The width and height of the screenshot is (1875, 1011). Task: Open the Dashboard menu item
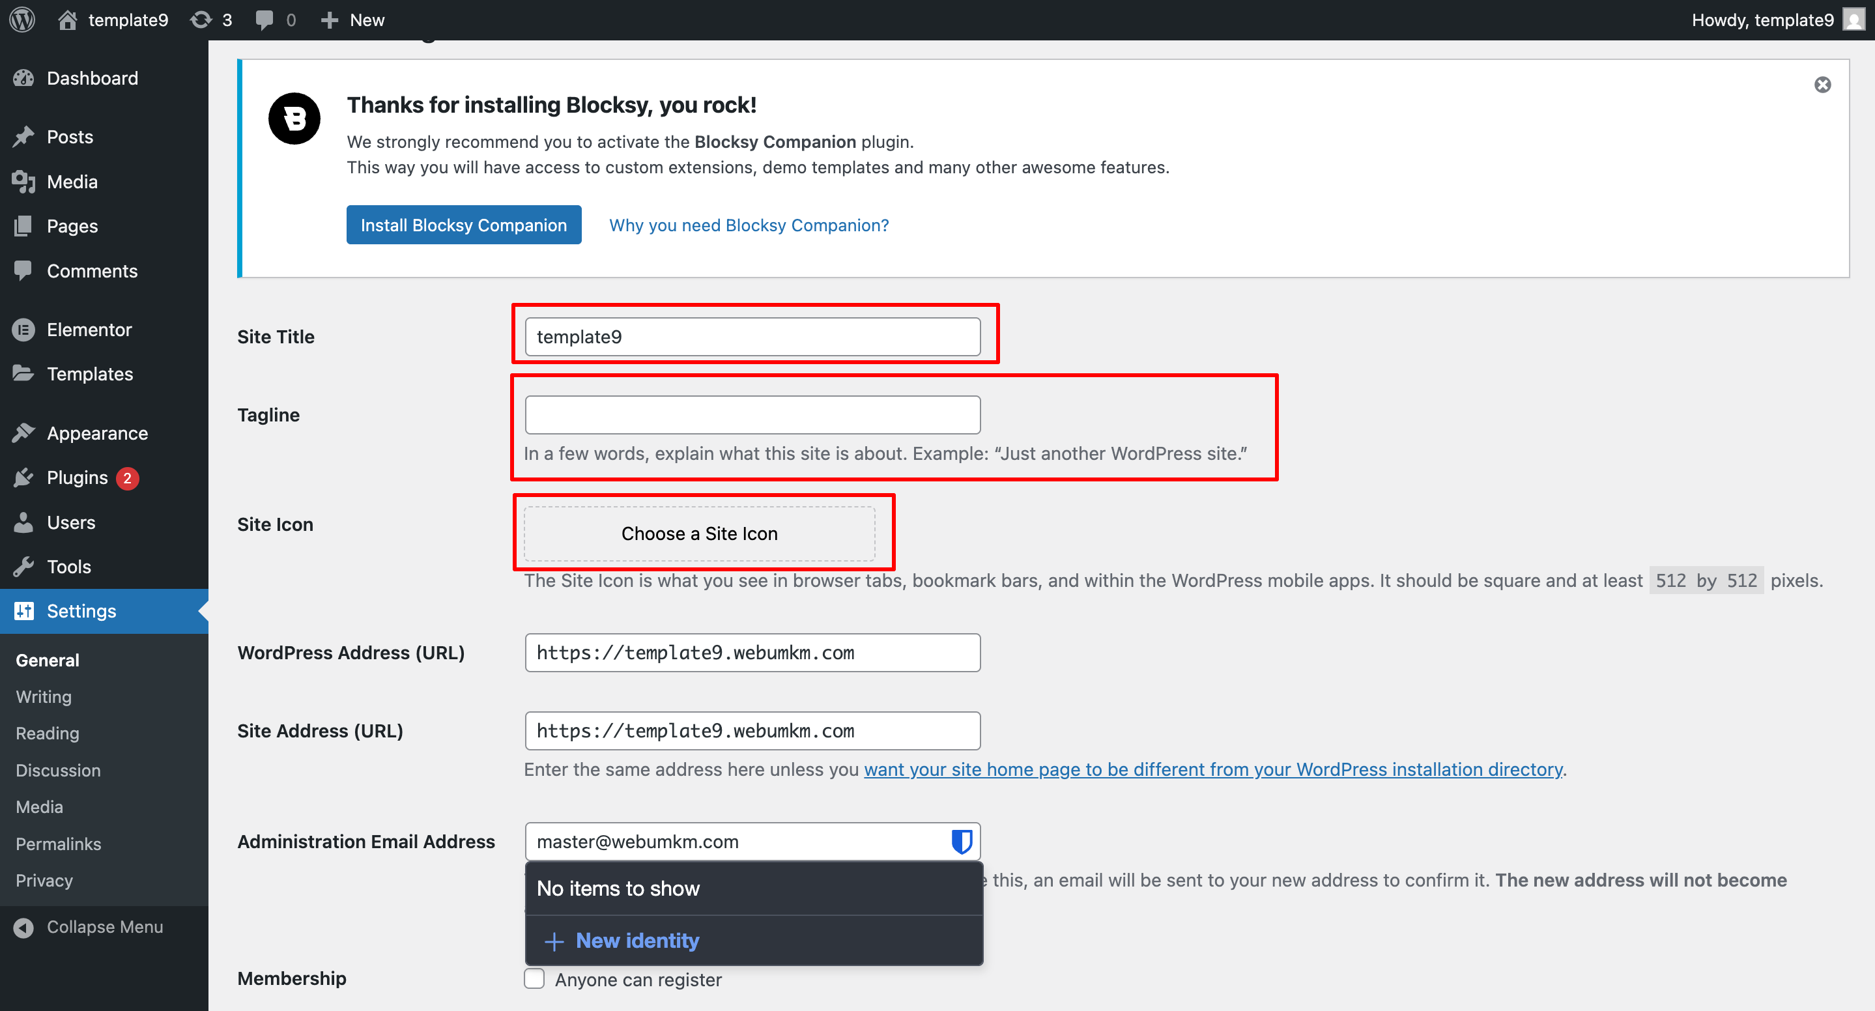point(92,78)
